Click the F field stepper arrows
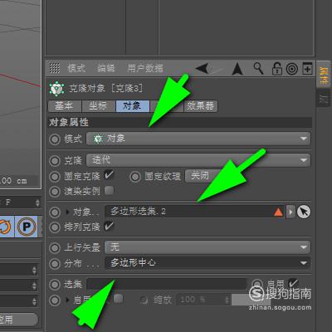 click(x=37, y=203)
